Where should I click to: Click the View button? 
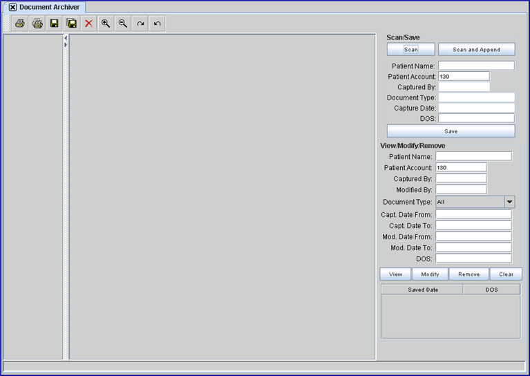pyautogui.click(x=395, y=274)
